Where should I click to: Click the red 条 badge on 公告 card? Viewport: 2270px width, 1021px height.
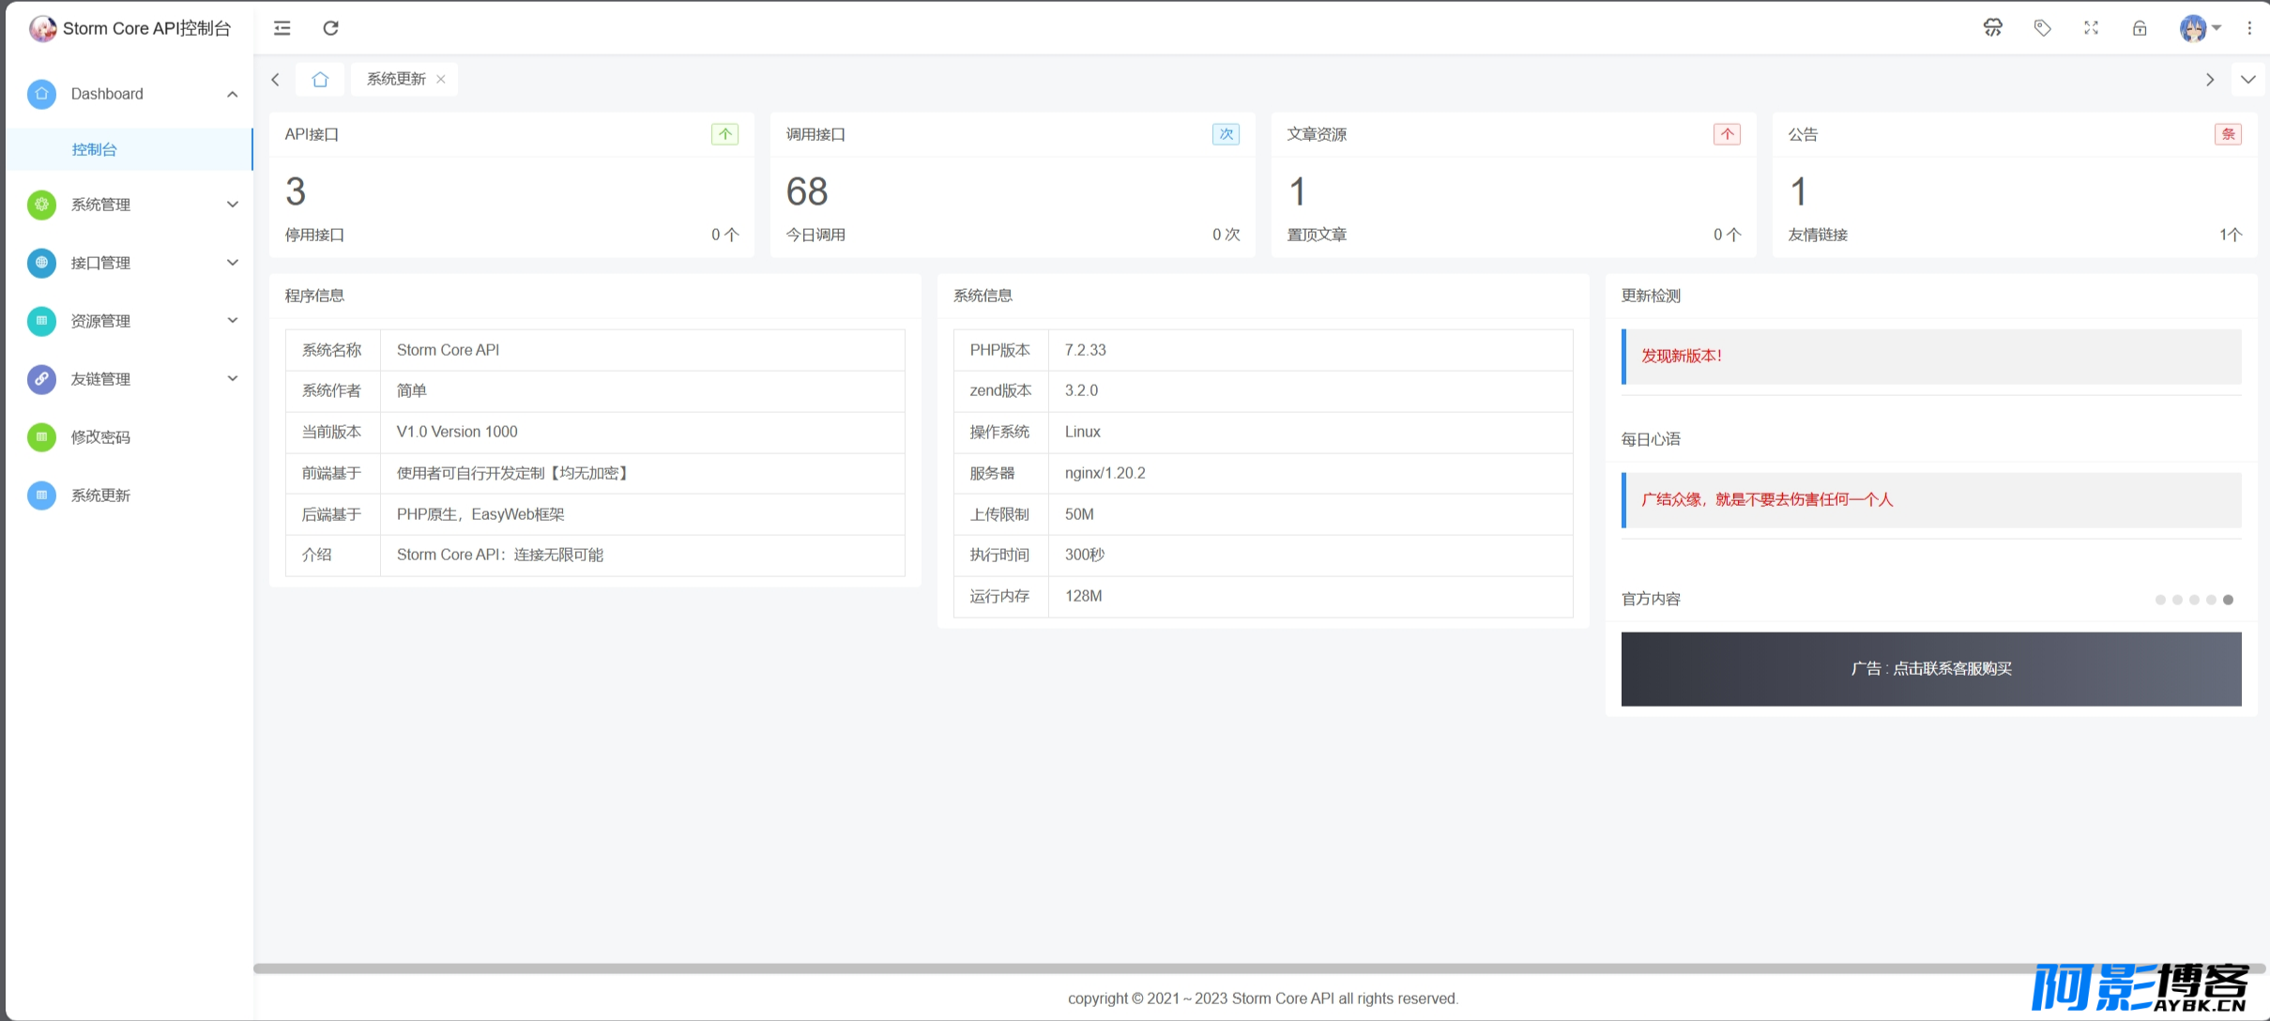(x=2228, y=134)
